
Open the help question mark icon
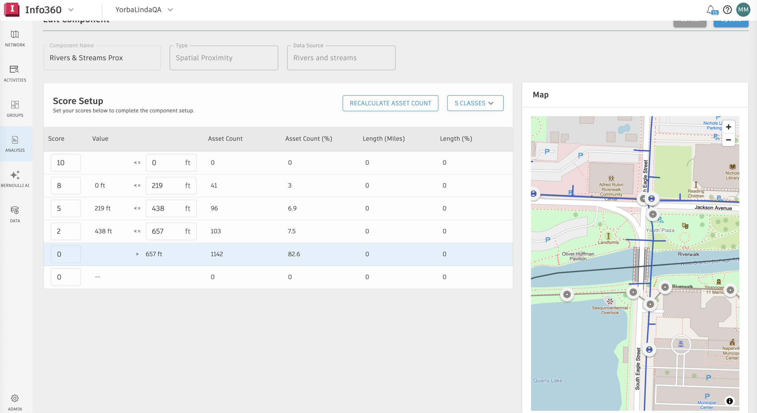(727, 10)
